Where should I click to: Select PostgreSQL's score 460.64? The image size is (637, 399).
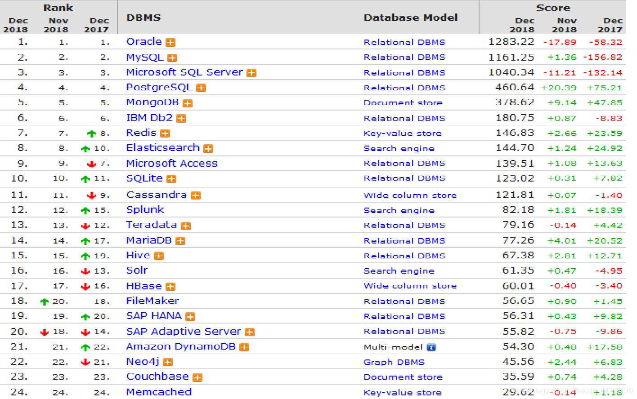pos(515,87)
